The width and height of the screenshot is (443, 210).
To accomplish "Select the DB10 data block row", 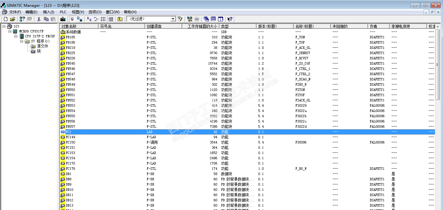I will pyautogui.click(x=247, y=190).
